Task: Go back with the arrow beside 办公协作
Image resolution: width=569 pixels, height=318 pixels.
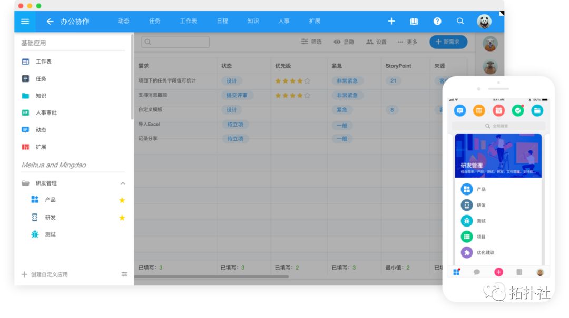Action: click(x=50, y=22)
